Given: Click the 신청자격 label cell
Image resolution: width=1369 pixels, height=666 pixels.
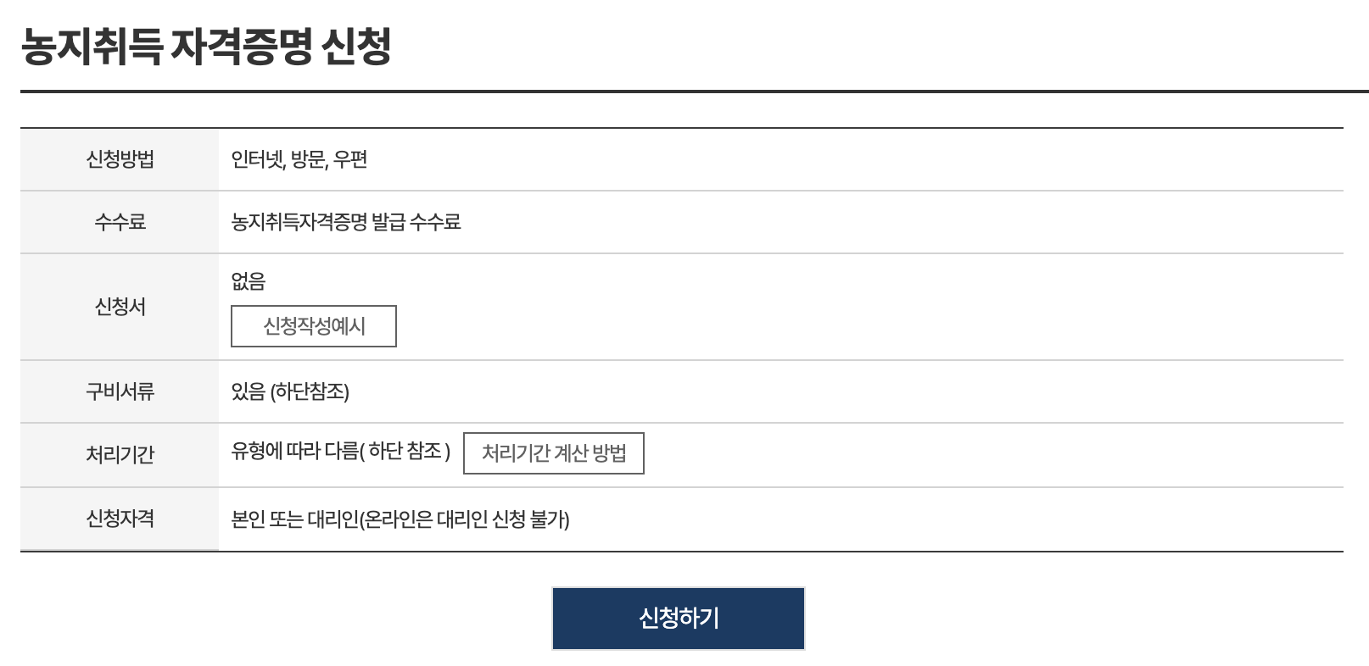Looking at the screenshot, I should pos(119,517).
